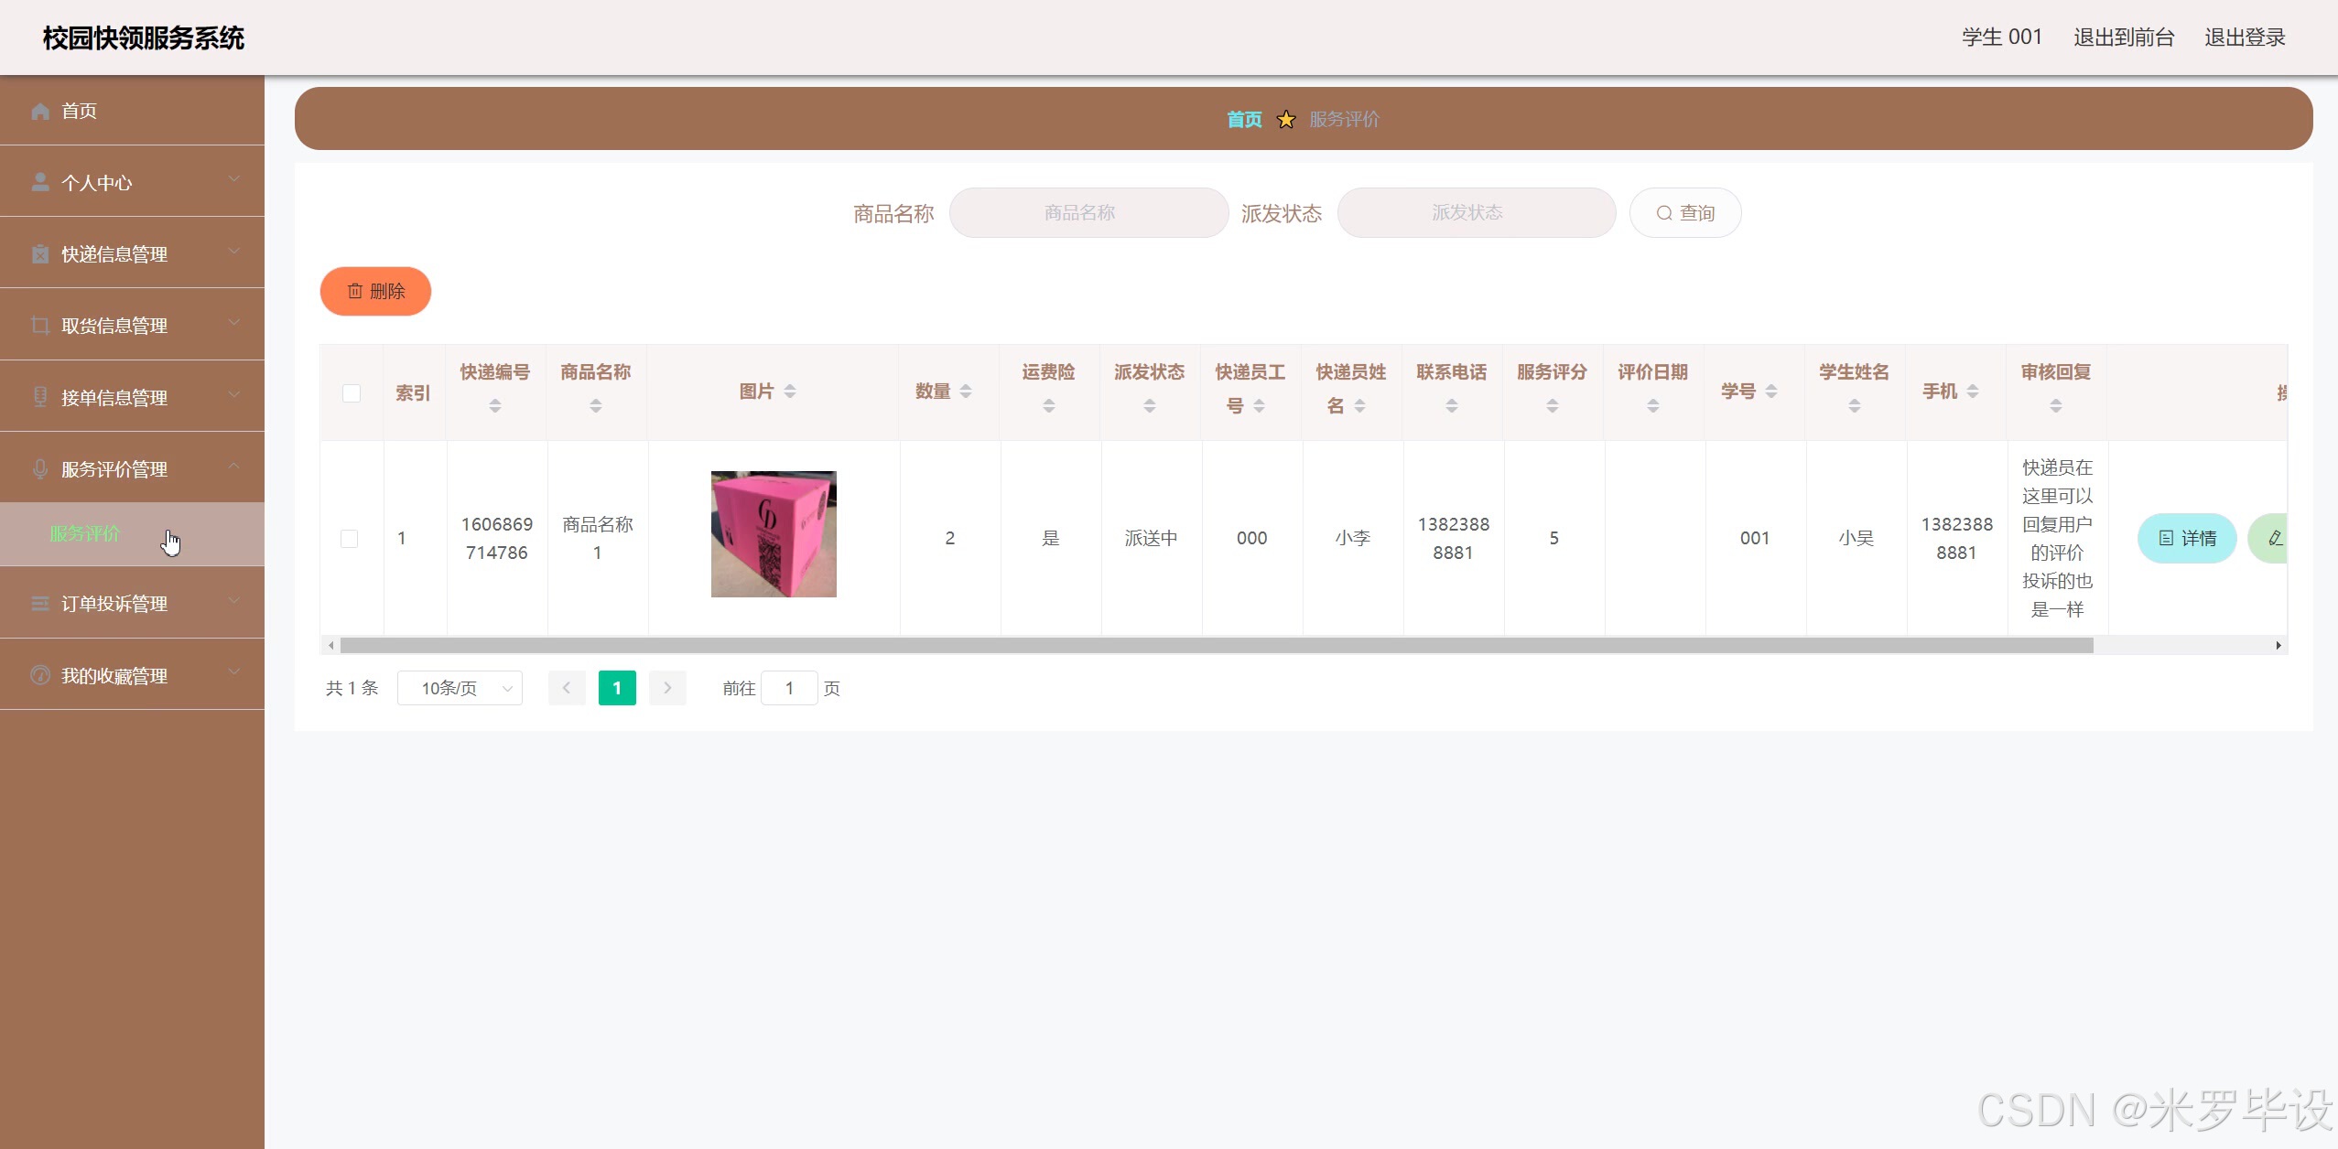Viewport: 2338px width, 1149px height.
Task: Click the sort arrows for 数量 column
Action: click(x=966, y=392)
